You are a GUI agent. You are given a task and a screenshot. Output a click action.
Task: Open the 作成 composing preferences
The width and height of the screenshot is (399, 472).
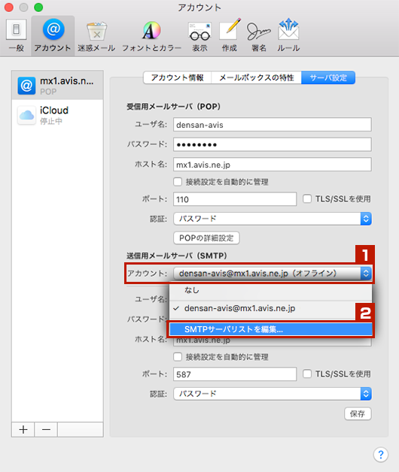click(x=230, y=35)
